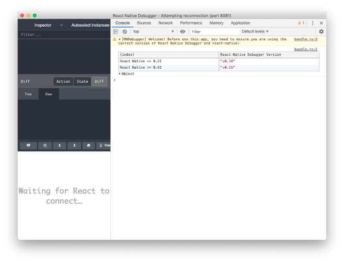Click the eye icon to create live expression
Viewport: 344px width, 263px height.
[182, 31]
